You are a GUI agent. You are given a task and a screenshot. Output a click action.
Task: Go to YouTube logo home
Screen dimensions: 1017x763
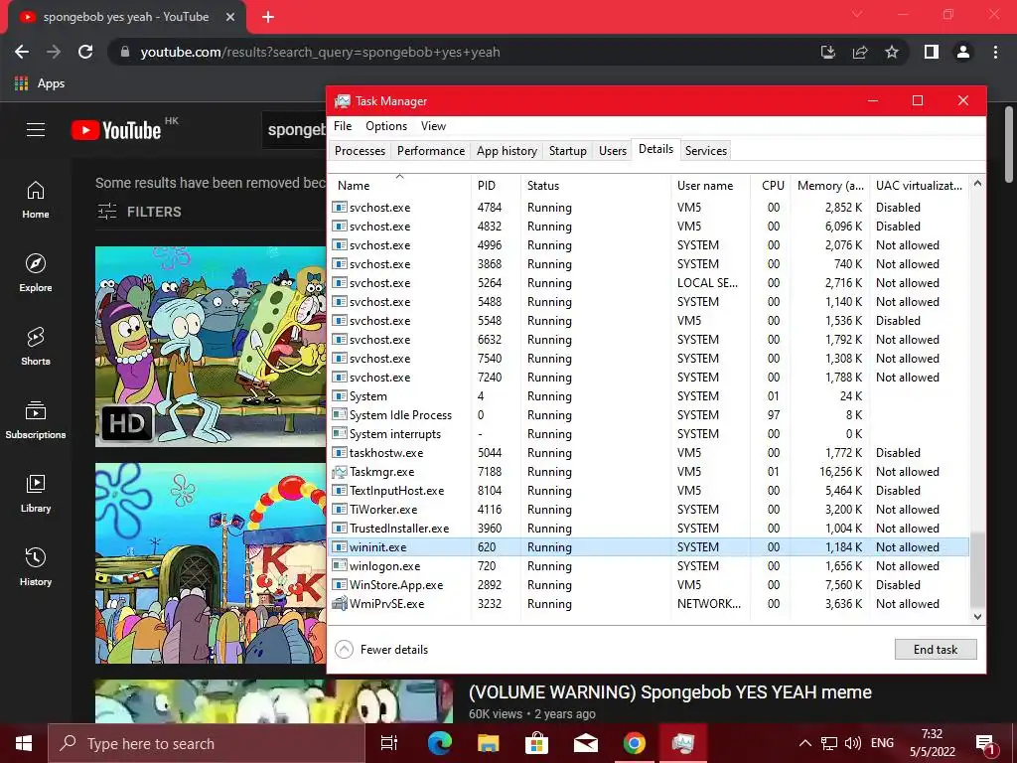[x=117, y=130]
